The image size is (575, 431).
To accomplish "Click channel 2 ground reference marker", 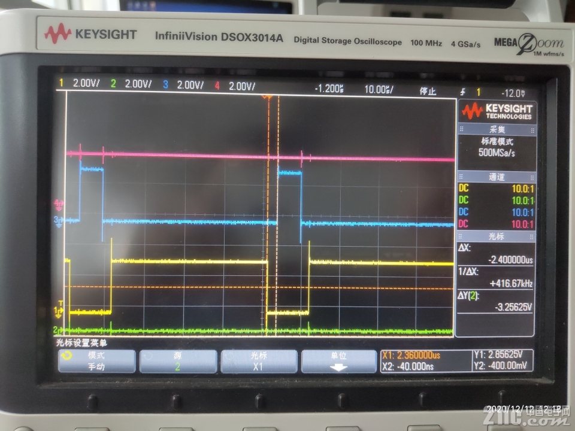I will point(58,330).
